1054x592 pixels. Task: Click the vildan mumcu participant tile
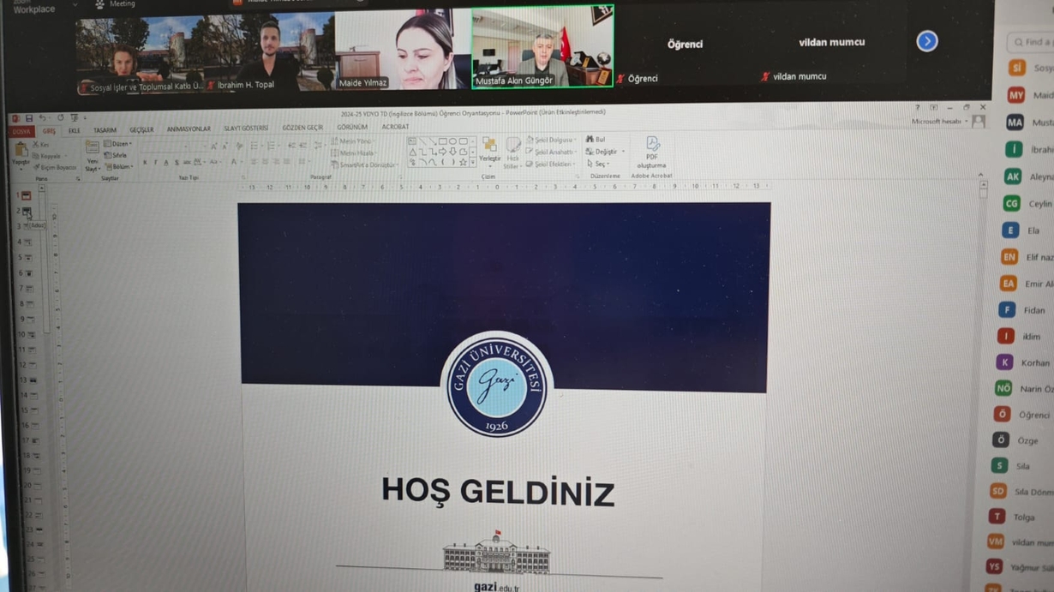832,43
